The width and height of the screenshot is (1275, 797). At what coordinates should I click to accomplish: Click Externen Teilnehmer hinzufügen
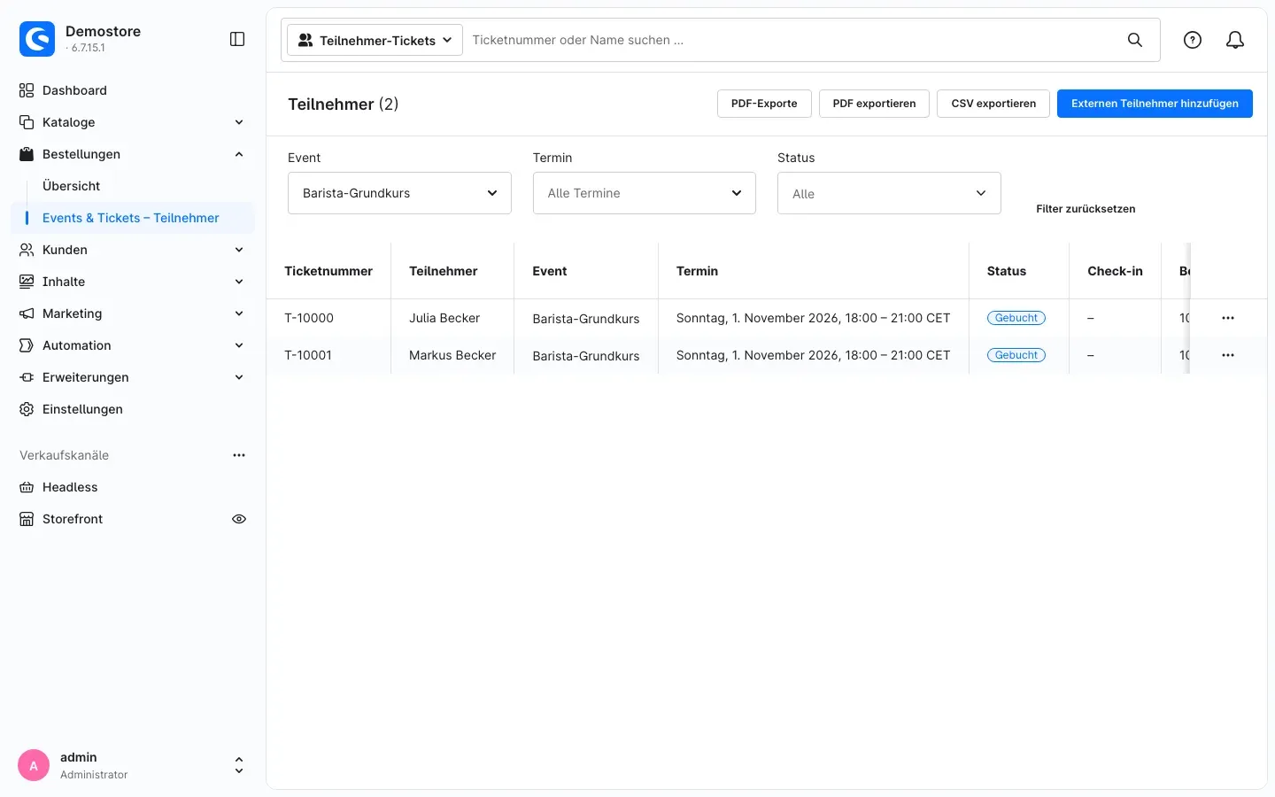1155,104
